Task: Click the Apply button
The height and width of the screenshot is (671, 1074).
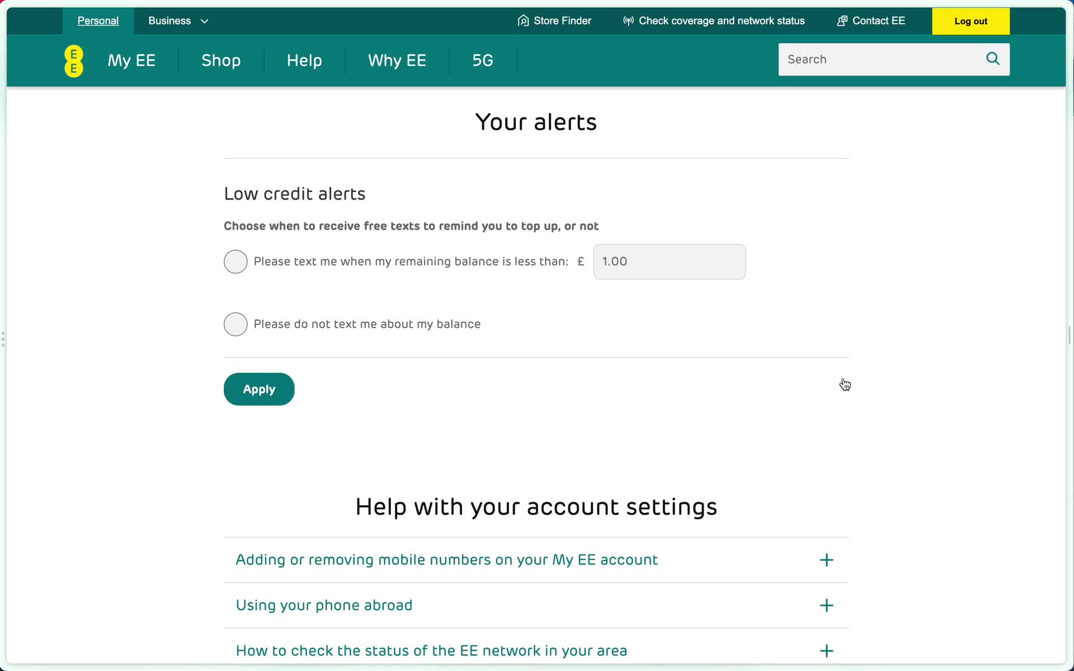Action: coord(259,389)
